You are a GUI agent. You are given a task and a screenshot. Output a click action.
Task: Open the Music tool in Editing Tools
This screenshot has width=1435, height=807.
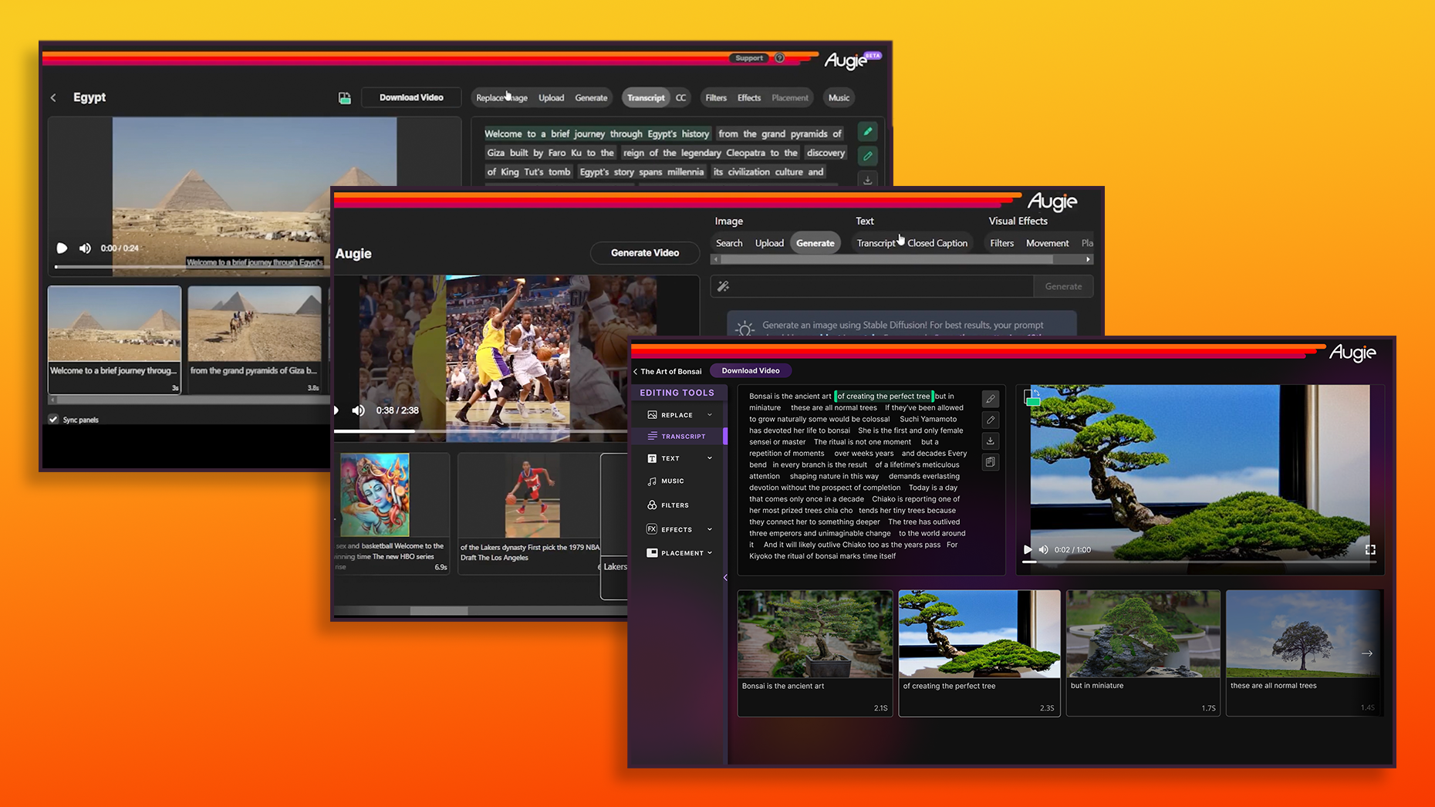[672, 481]
